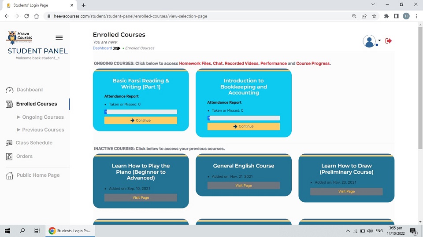
Task: Open Windows Task View
Action: [37, 231]
